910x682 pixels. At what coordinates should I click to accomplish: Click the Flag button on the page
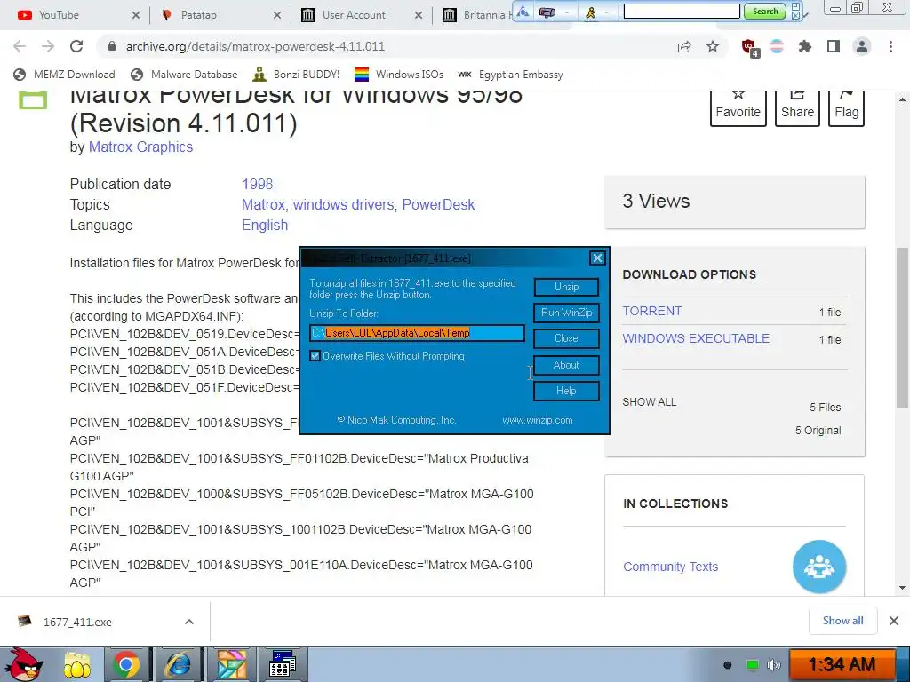pyautogui.click(x=847, y=107)
